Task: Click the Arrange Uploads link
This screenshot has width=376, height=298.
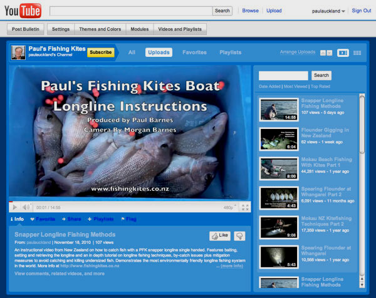Action: pyautogui.click(x=298, y=52)
